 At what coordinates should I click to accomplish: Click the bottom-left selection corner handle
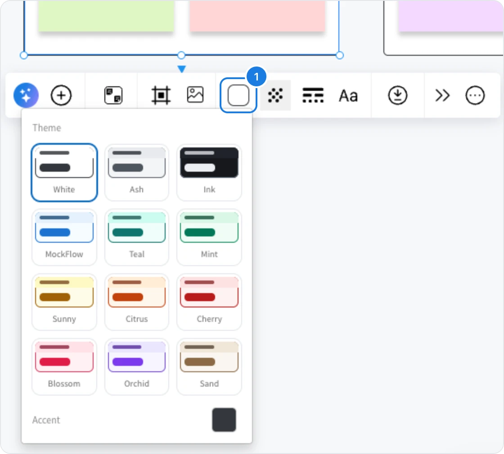24,55
